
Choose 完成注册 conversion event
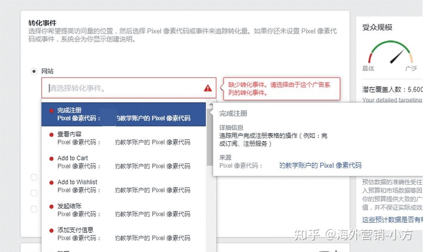(124, 115)
